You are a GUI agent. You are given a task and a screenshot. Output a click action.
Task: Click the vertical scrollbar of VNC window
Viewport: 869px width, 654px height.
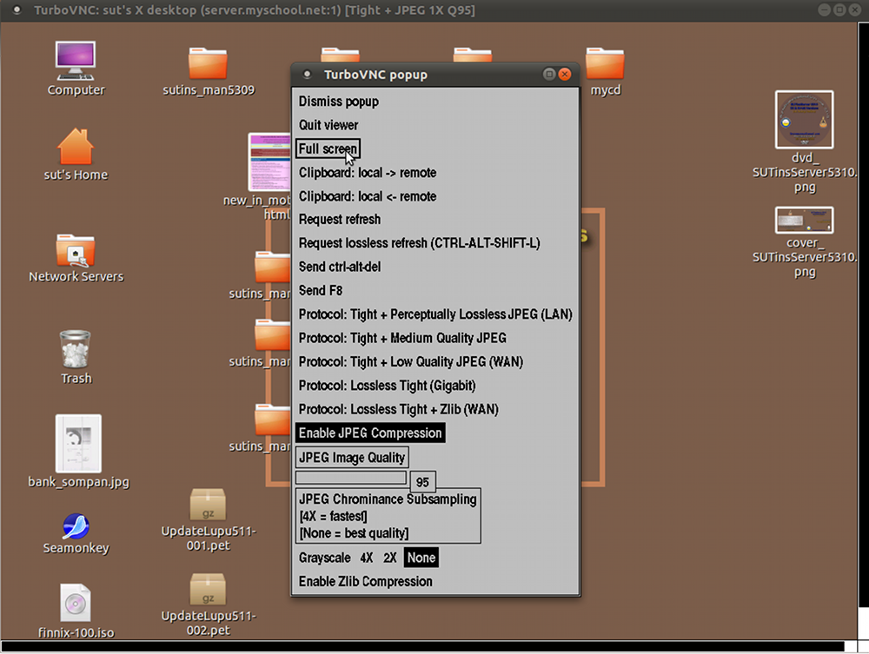pyautogui.click(x=864, y=314)
